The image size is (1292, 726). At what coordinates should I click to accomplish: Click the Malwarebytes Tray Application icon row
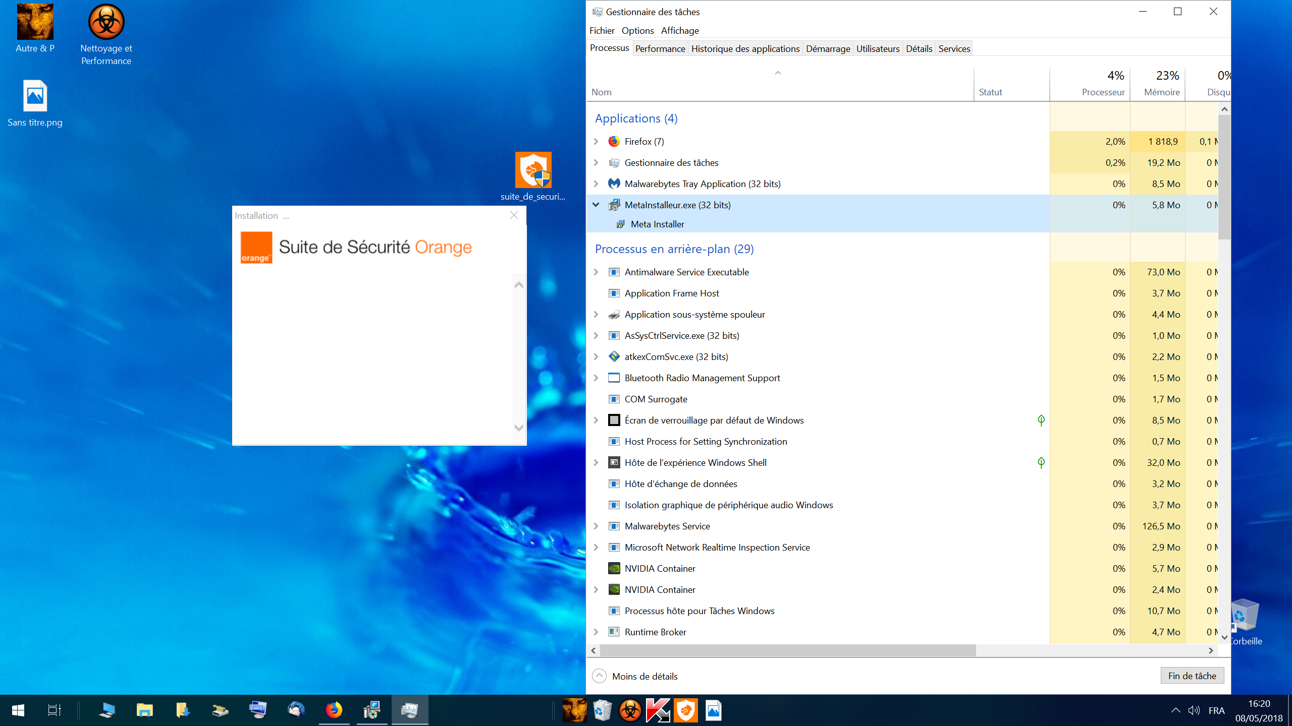tap(702, 184)
